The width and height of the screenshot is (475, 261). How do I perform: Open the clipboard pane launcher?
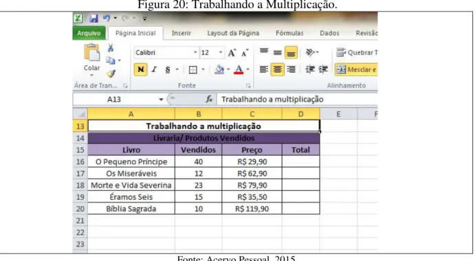pyautogui.click(x=125, y=86)
